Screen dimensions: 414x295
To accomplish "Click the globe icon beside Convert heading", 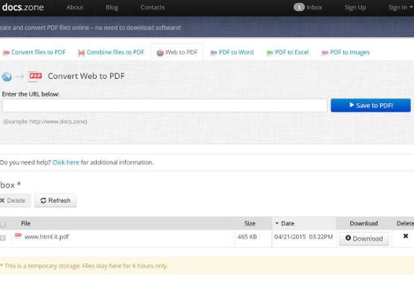I will [x=7, y=77].
